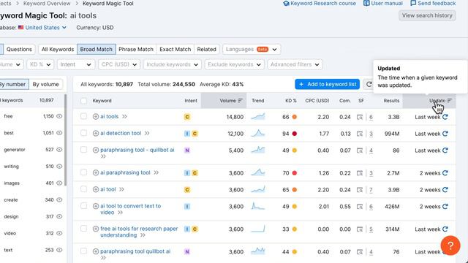Image resolution: width=468 pixels, height=263 pixels.
Task: Check the box for 'ai paraphrasing tool' keyword
Action: [83, 172]
